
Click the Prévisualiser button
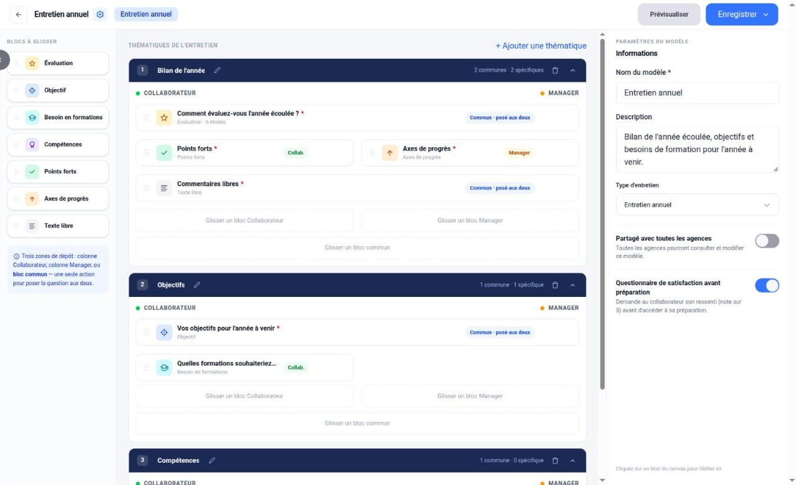click(669, 14)
